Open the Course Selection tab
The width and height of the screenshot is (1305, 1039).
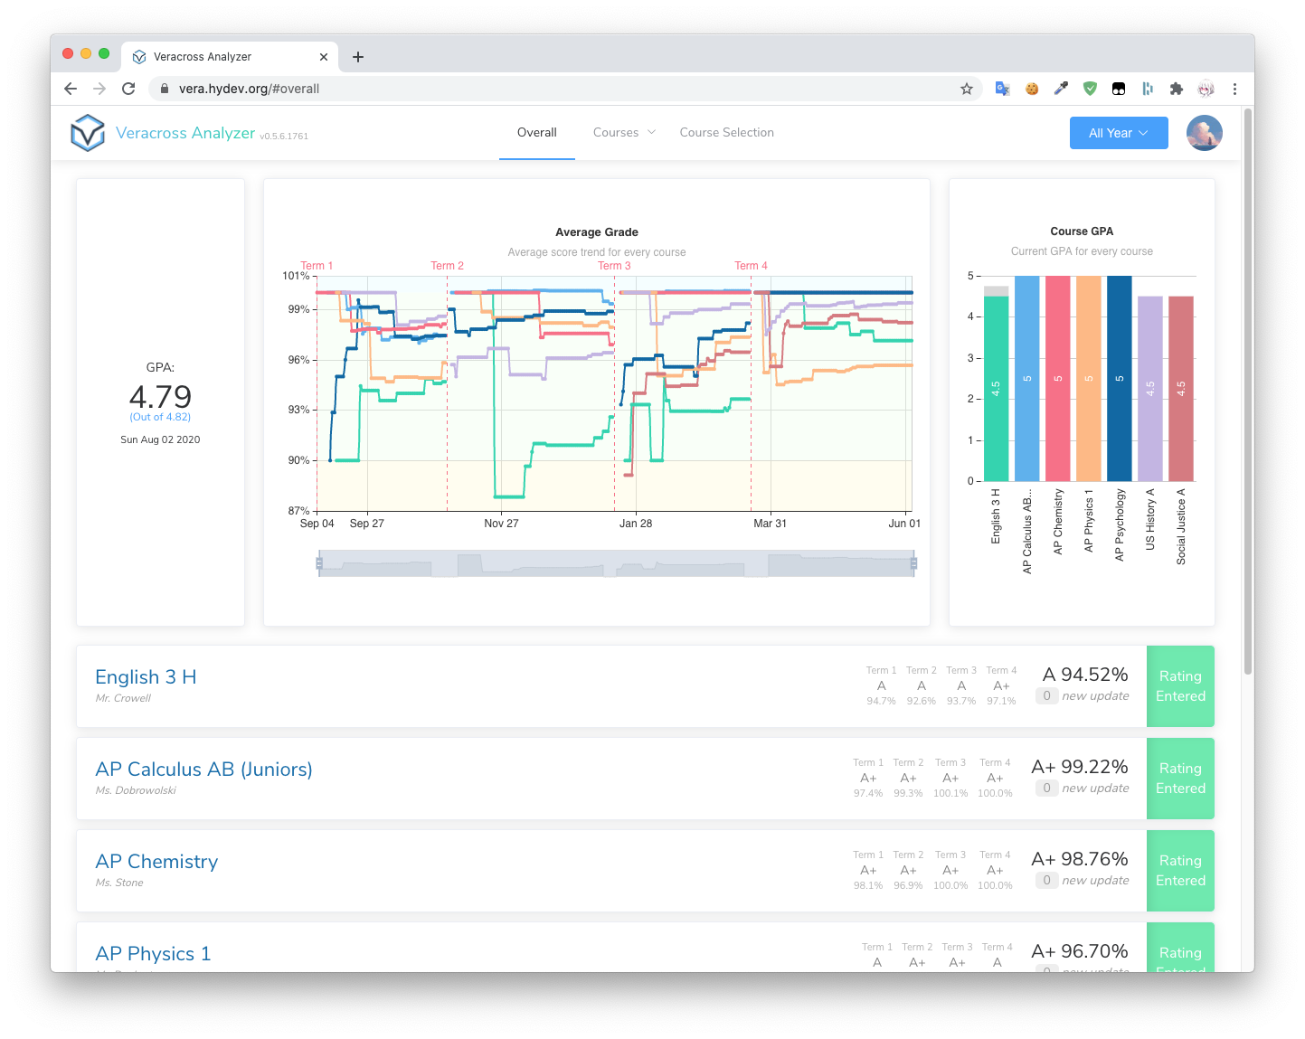pyautogui.click(x=727, y=133)
